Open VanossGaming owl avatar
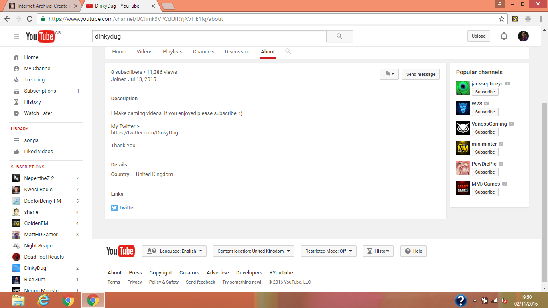 point(463,128)
